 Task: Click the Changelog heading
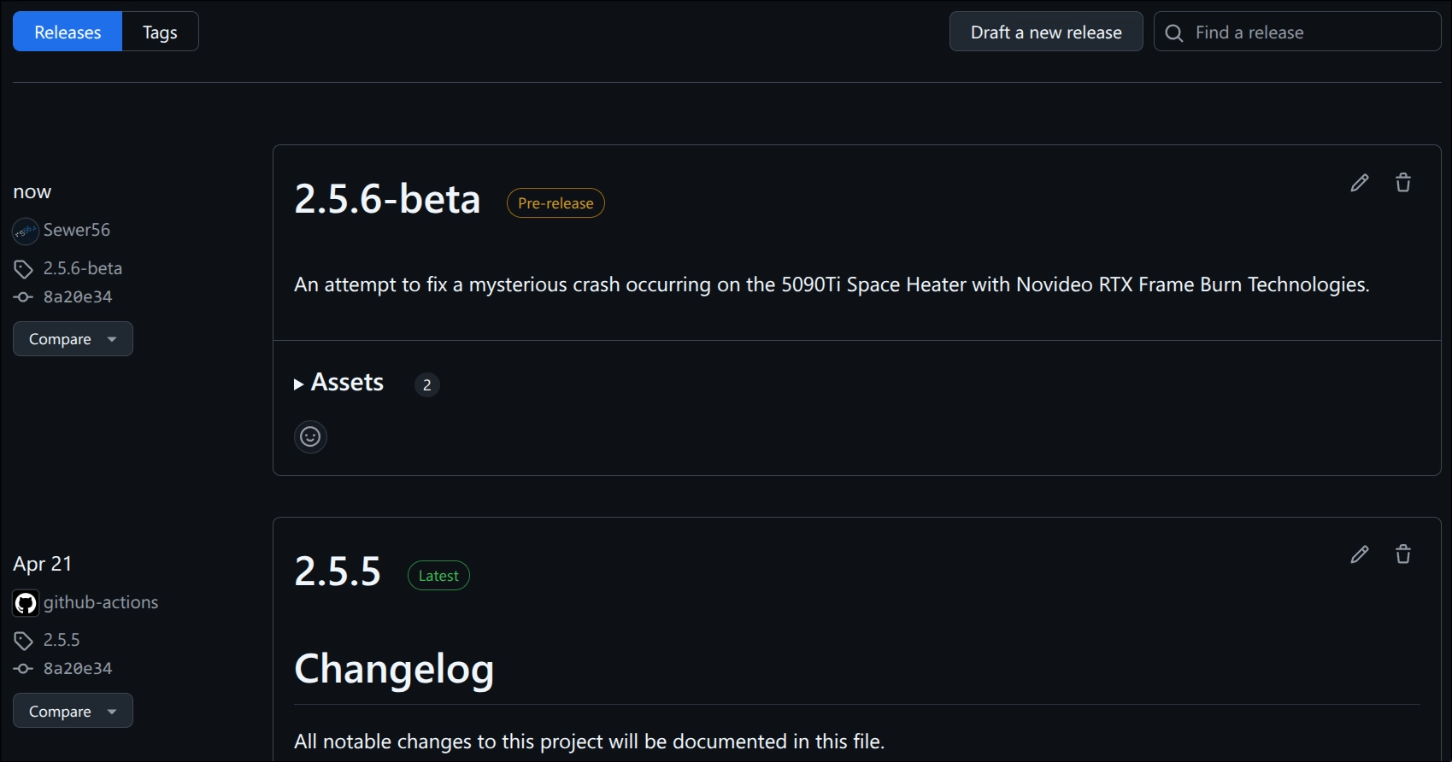pyautogui.click(x=394, y=669)
